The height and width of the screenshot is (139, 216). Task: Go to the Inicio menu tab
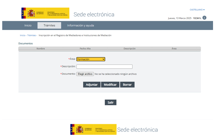(x=28, y=26)
